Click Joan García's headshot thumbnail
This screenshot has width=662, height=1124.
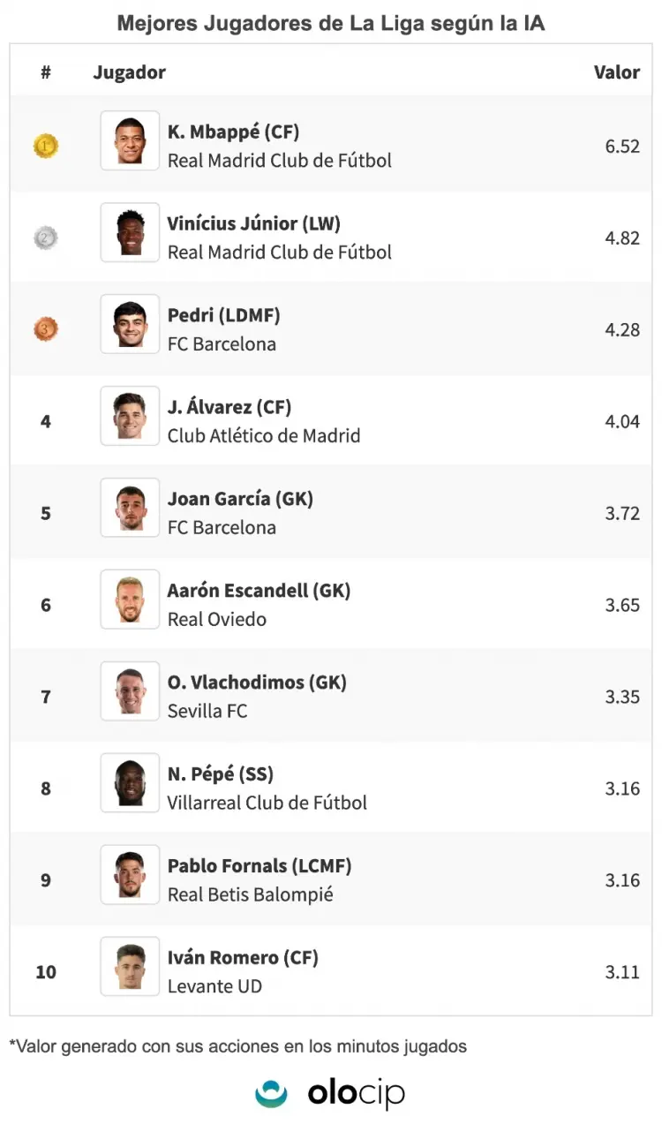pyautogui.click(x=130, y=508)
